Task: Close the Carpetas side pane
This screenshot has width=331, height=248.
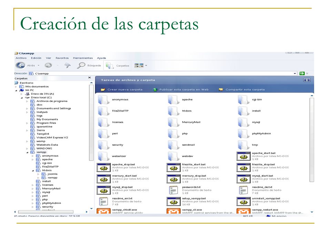Action: [90, 78]
